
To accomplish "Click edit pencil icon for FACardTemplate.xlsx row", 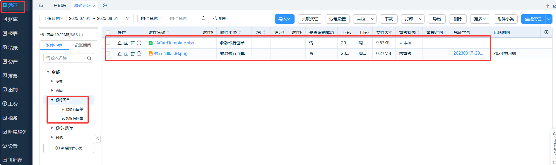I will point(119,43).
